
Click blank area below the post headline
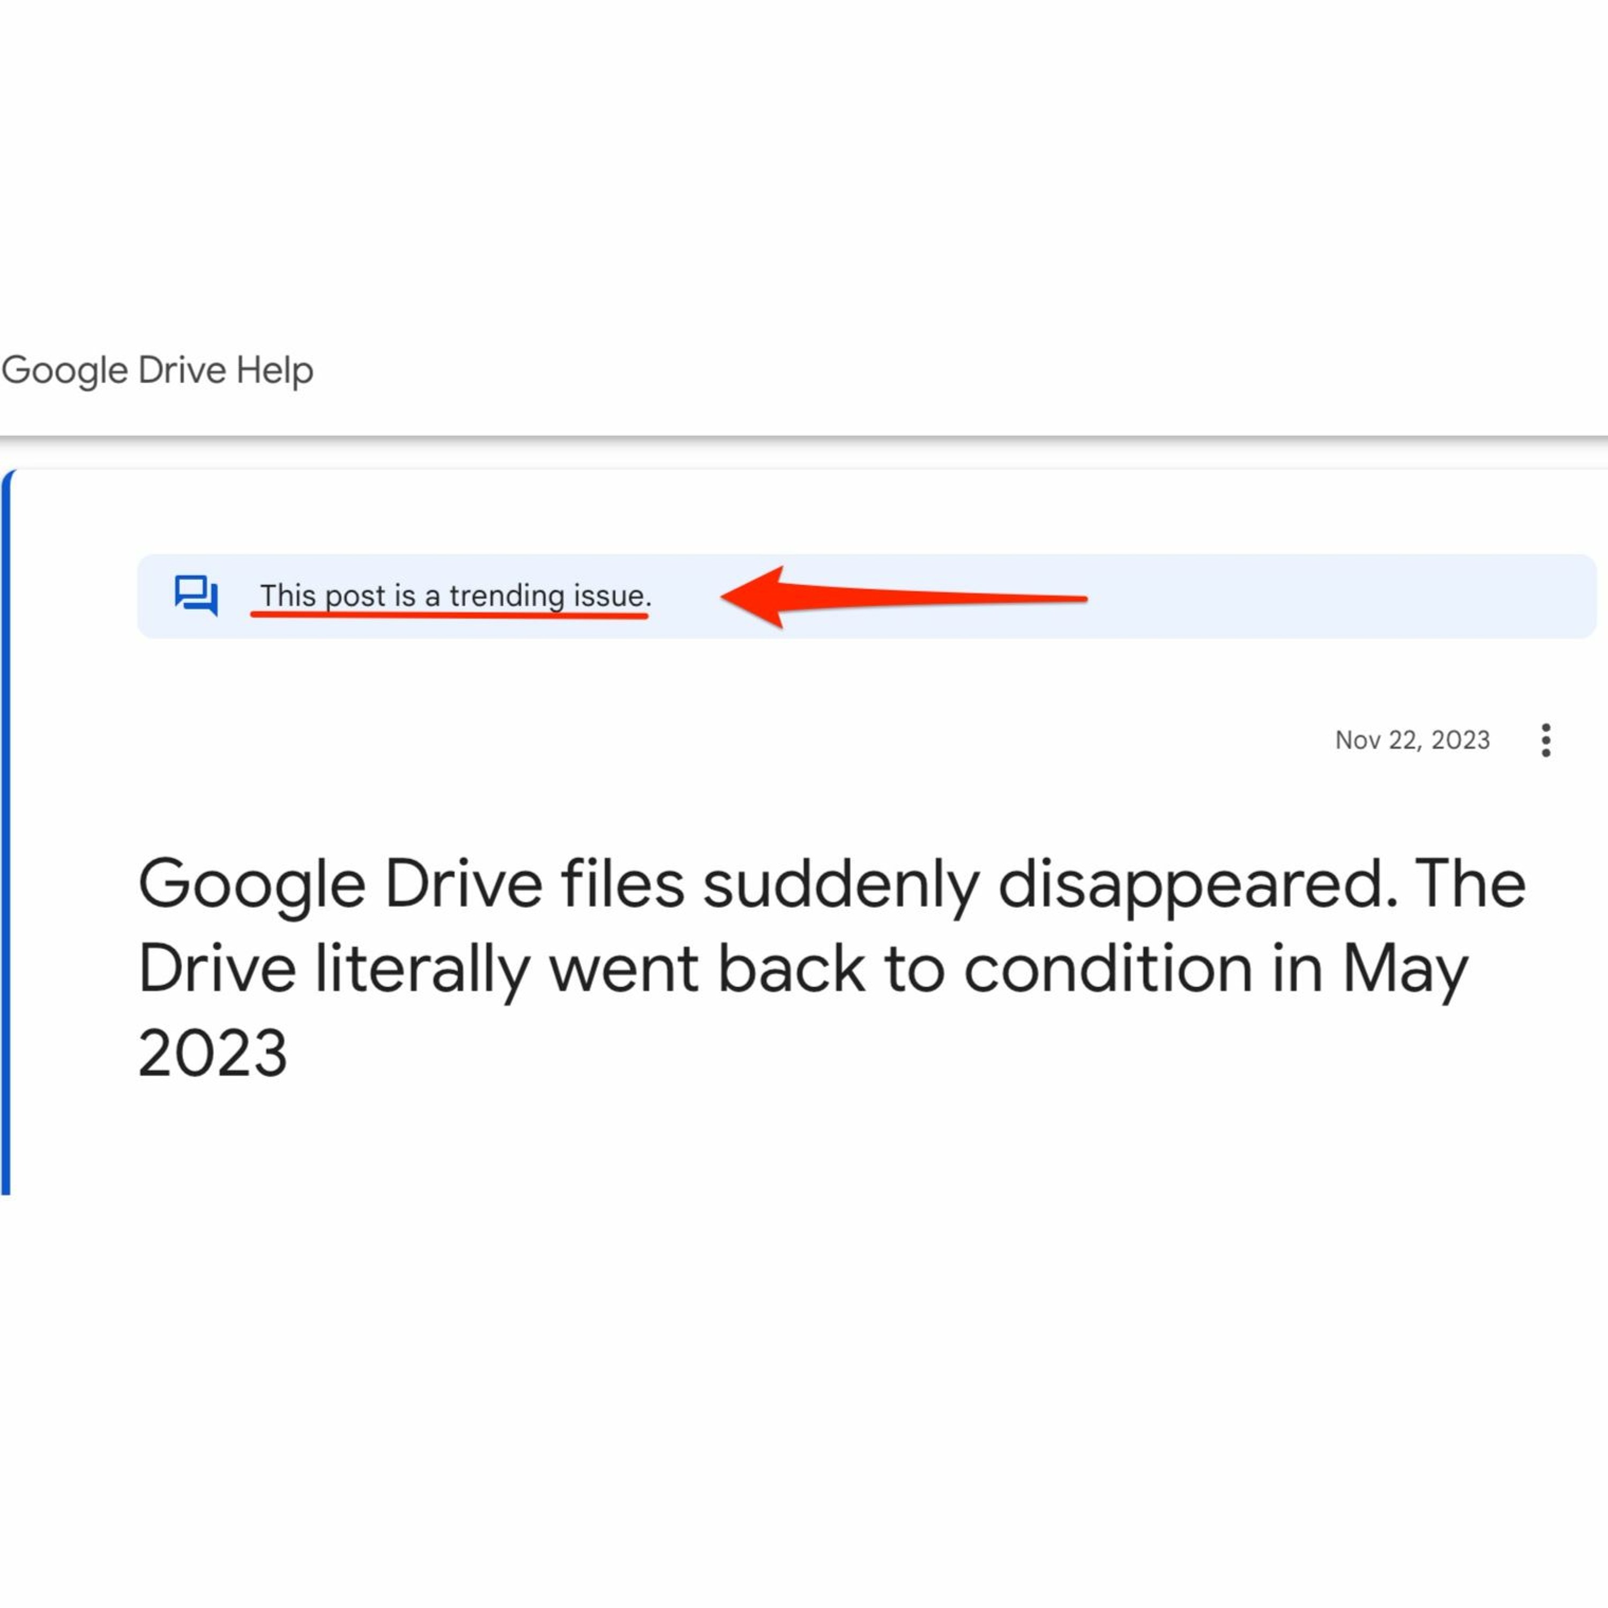(x=804, y=1331)
